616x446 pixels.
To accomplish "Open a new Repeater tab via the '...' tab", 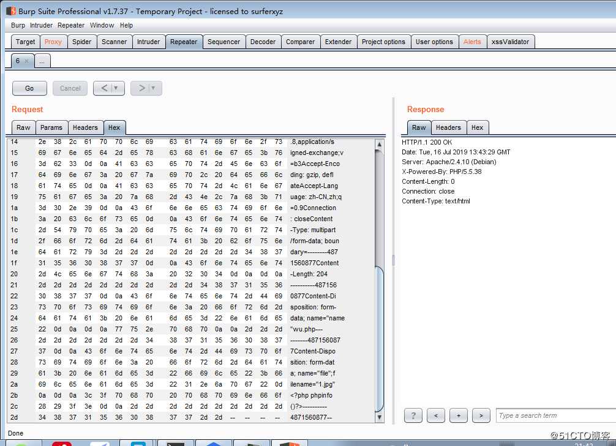I will [42, 61].
